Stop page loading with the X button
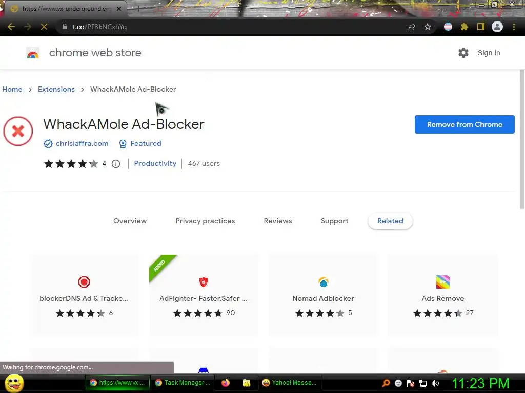Image resolution: width=525 pixels, height=393 pixels. coord(44,27)
